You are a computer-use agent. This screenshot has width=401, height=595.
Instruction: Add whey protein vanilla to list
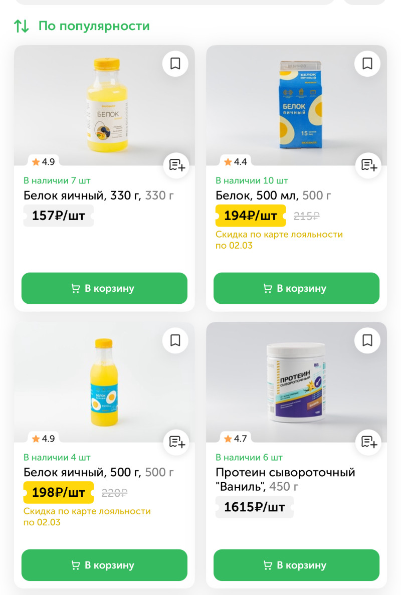[368, 442]
